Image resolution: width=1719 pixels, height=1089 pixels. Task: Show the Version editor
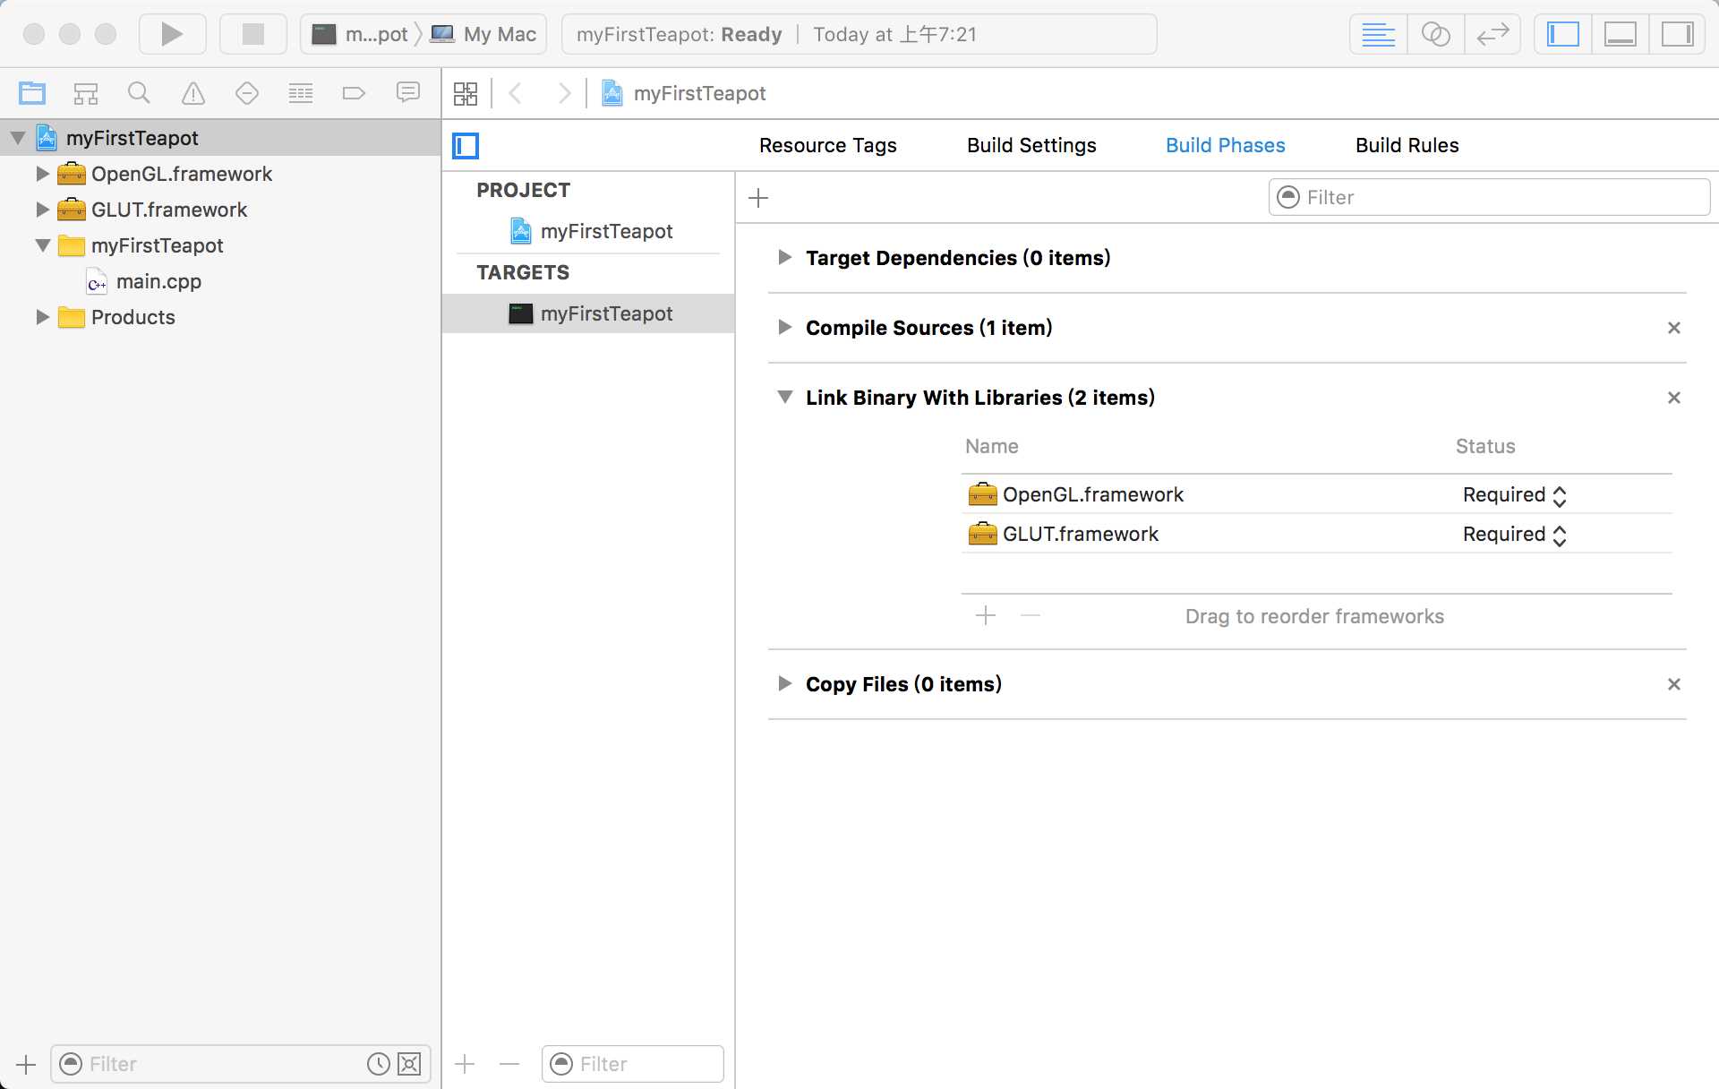pos(1492,34)
